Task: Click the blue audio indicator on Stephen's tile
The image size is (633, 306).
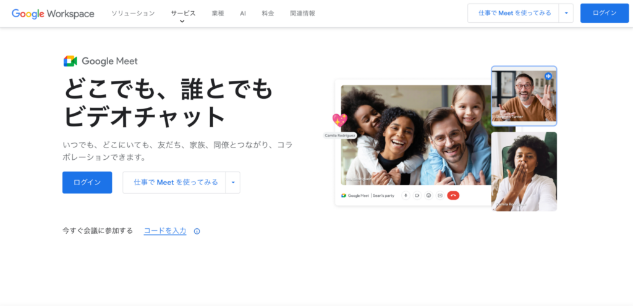Action: 548,76
